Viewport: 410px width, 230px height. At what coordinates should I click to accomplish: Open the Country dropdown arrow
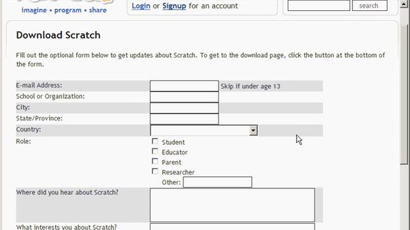point(253,130)
